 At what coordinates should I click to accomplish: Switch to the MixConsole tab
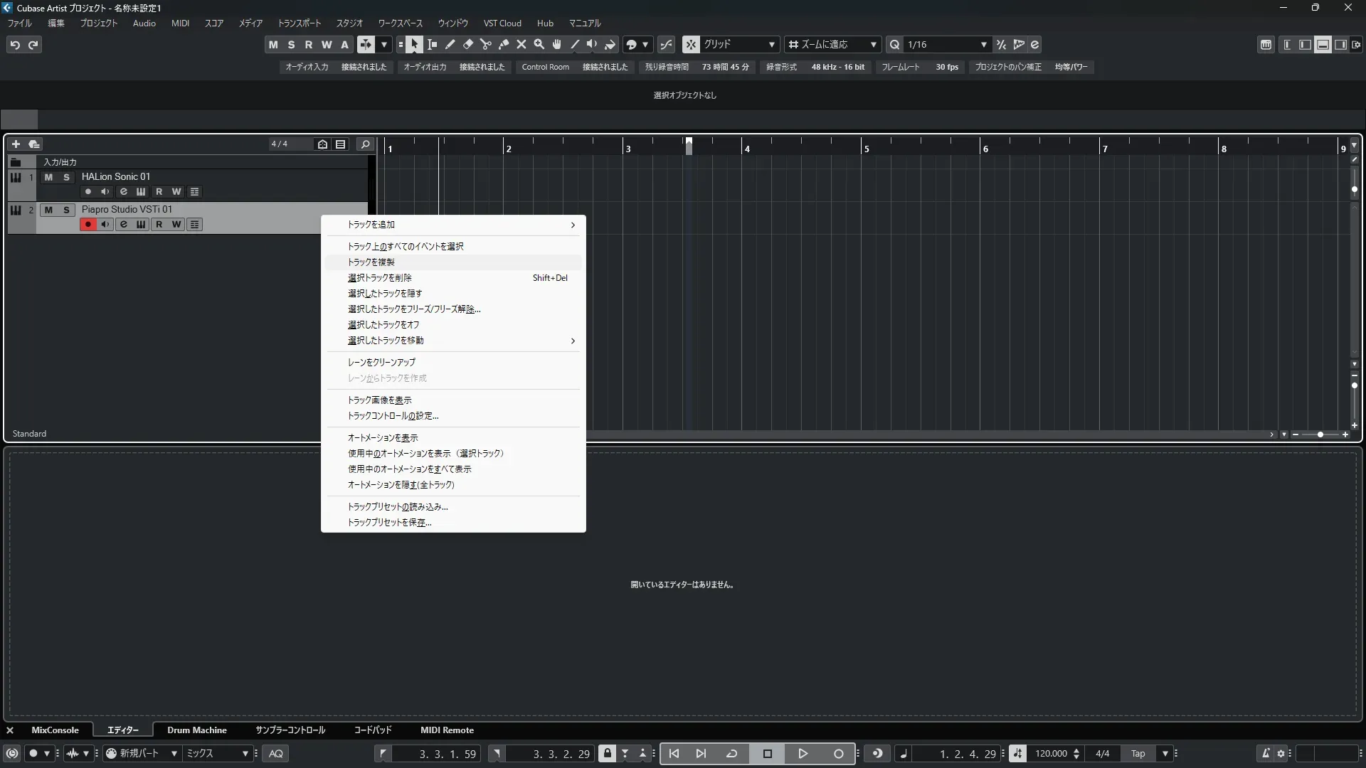(x=55, y=730)
